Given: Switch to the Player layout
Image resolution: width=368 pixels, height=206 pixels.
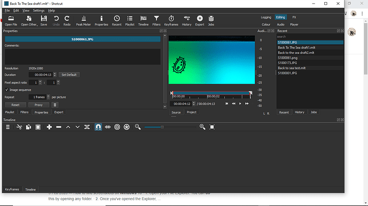Looking at the screenshot, I should click(294, 24).
